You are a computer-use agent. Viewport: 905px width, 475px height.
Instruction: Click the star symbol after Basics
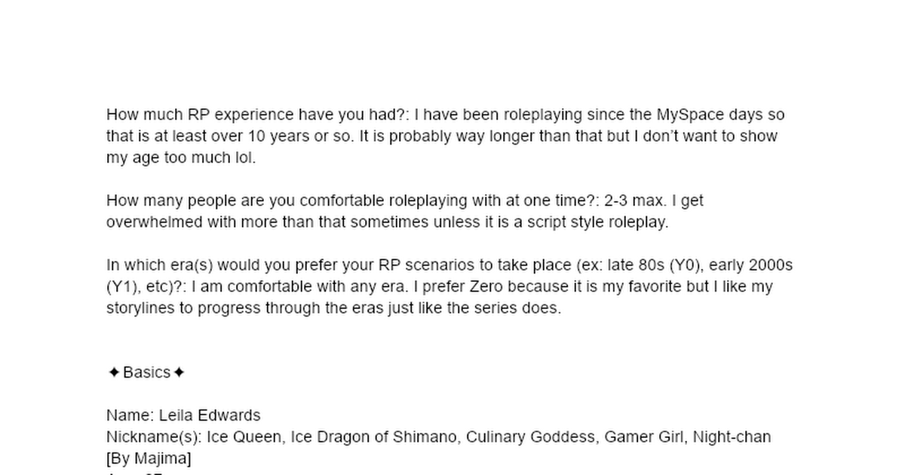coord(179,372)
